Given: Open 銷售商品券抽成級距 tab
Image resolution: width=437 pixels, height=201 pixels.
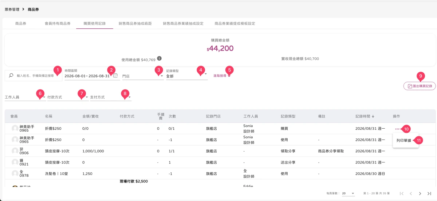Looking at the screenshot, I should click(135, 23).
